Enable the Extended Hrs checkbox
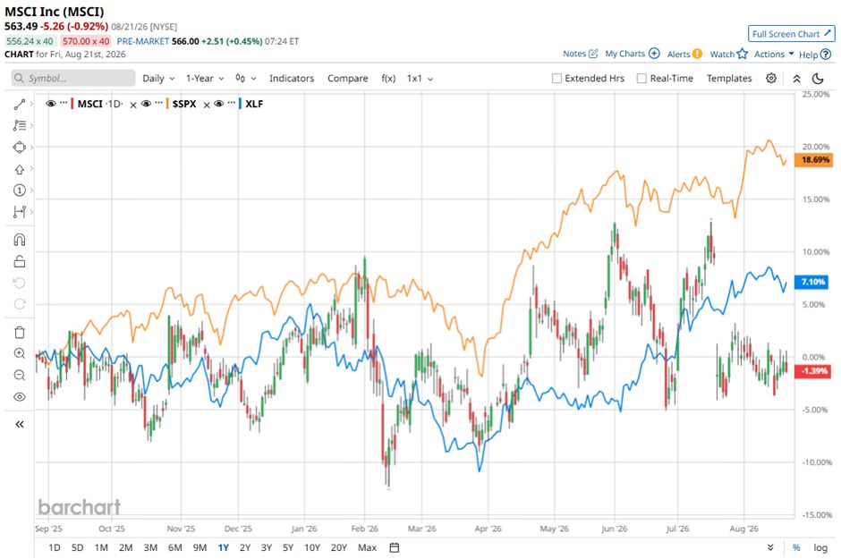This screenshot has width=841, height=559. [x=556, y=78]
